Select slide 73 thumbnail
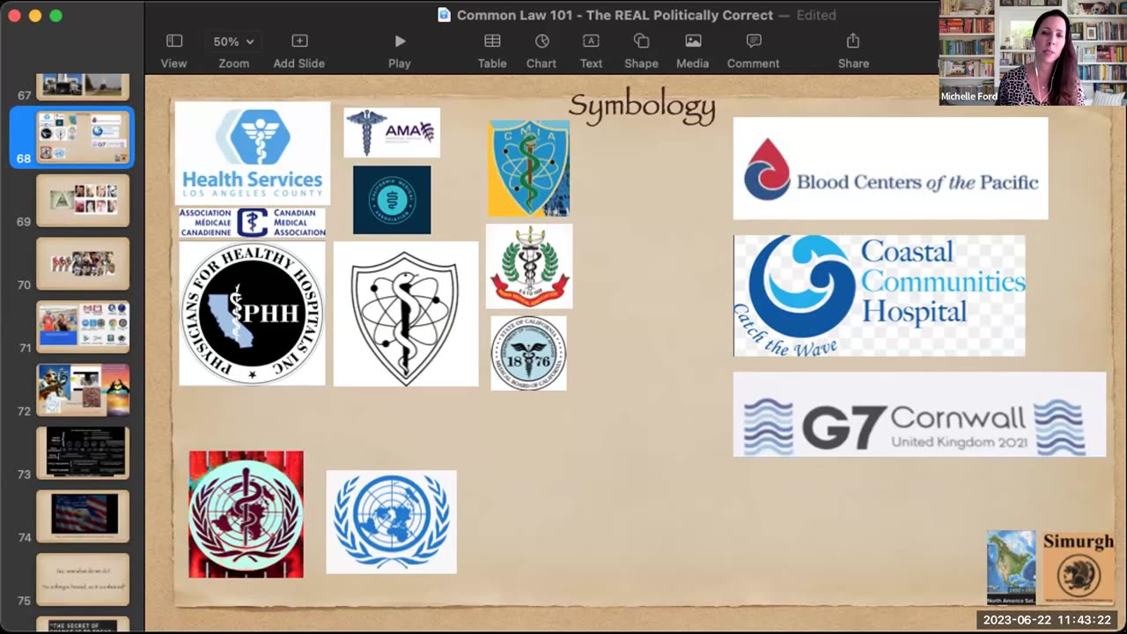Image resolution: width=1127 pixels, height=634 pixels. coord(83,453)
